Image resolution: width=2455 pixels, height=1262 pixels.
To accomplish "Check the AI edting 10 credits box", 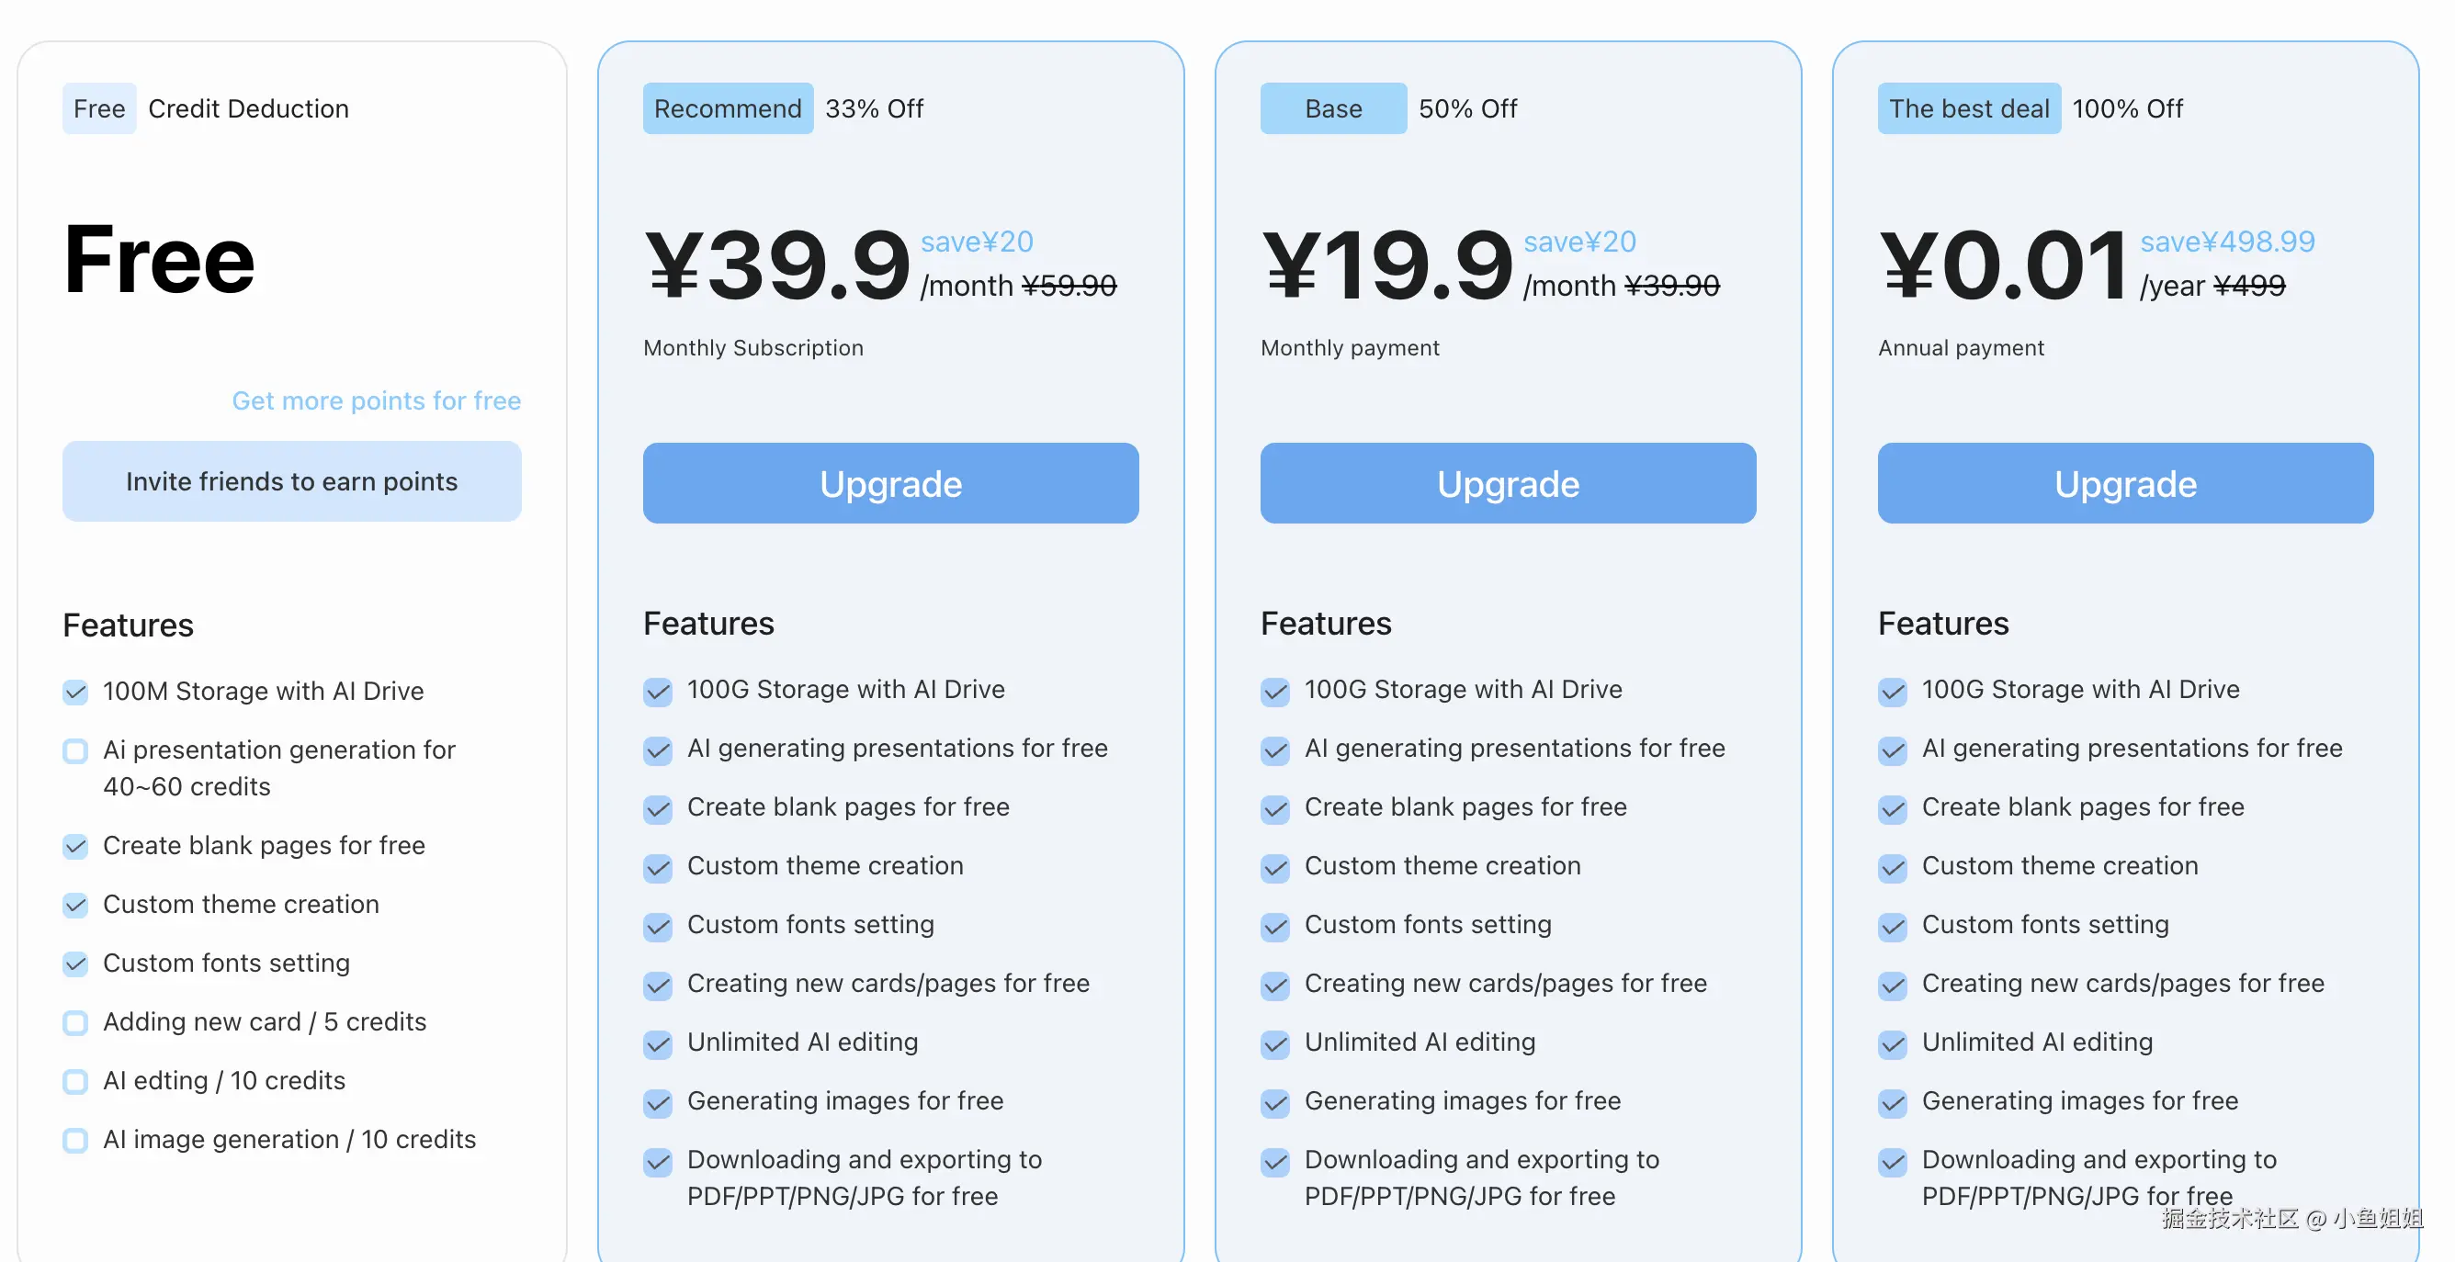I will point(75,1081).
